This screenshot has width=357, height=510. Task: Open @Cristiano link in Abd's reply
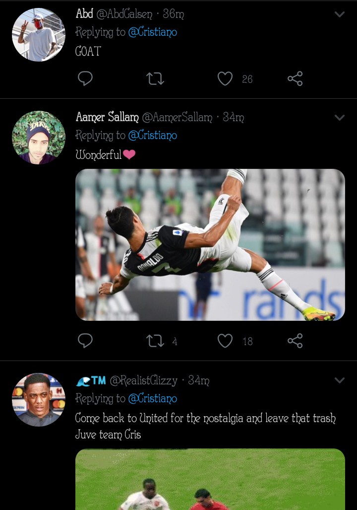[x=152, y=32]
